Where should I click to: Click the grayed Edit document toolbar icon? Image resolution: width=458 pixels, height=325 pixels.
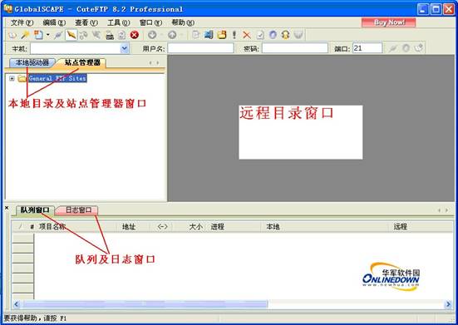[195, 35]
